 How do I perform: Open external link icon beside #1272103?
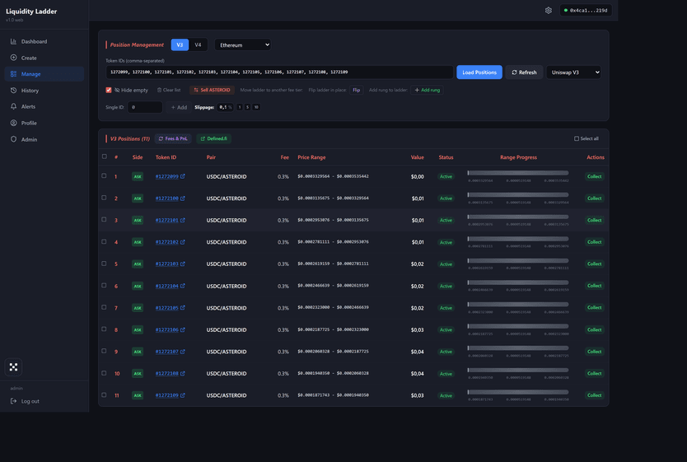coord(183,264)
